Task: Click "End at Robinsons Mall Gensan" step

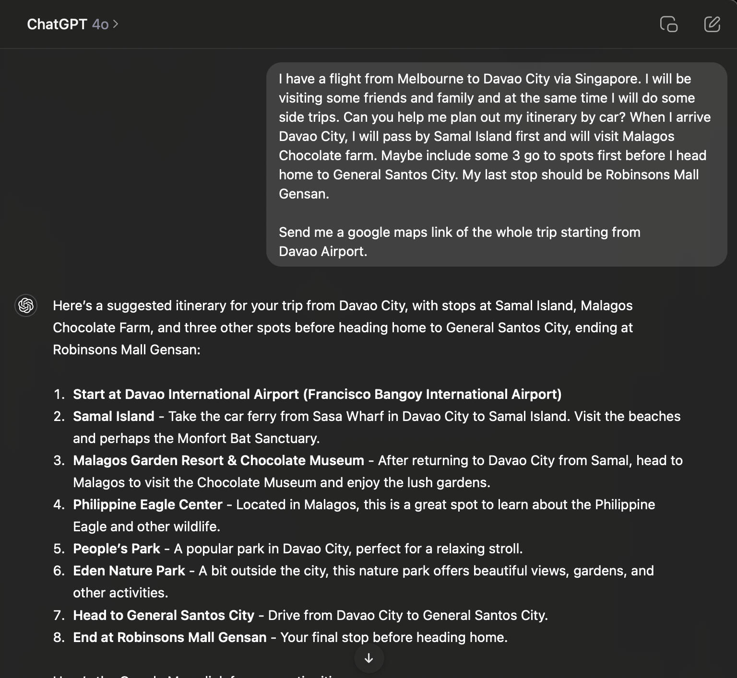Action: [x=169, y=637]
